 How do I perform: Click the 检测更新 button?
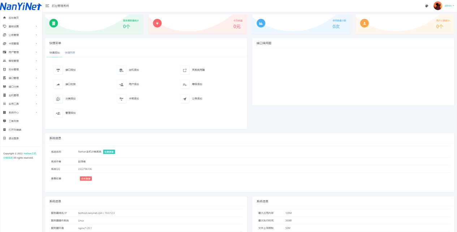tap(109, 152)
